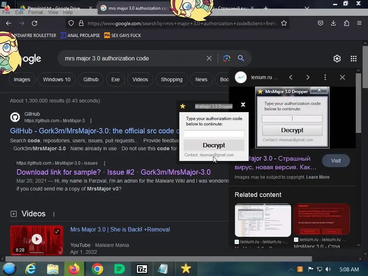
Task: Open the three-dot menu beside the GitHub result
Action: pos(91,121)
